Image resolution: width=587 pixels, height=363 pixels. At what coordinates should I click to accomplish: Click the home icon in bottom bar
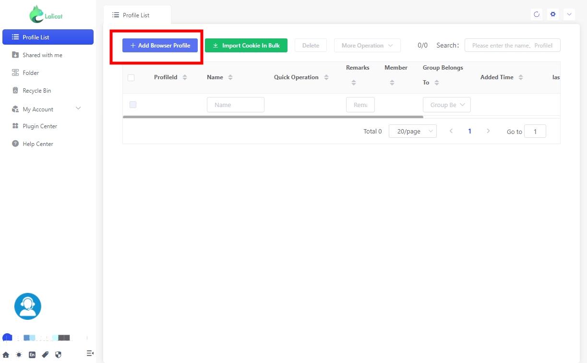[6, 355]
